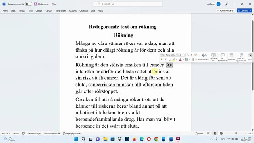This screenshot has width=254, height=143.
Task: Open the Utskick ribbon tab
Action: point(73,11)
